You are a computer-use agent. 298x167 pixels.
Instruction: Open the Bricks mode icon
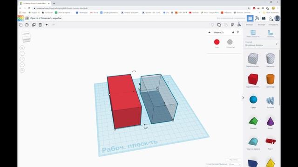click(x=264, y=18)
